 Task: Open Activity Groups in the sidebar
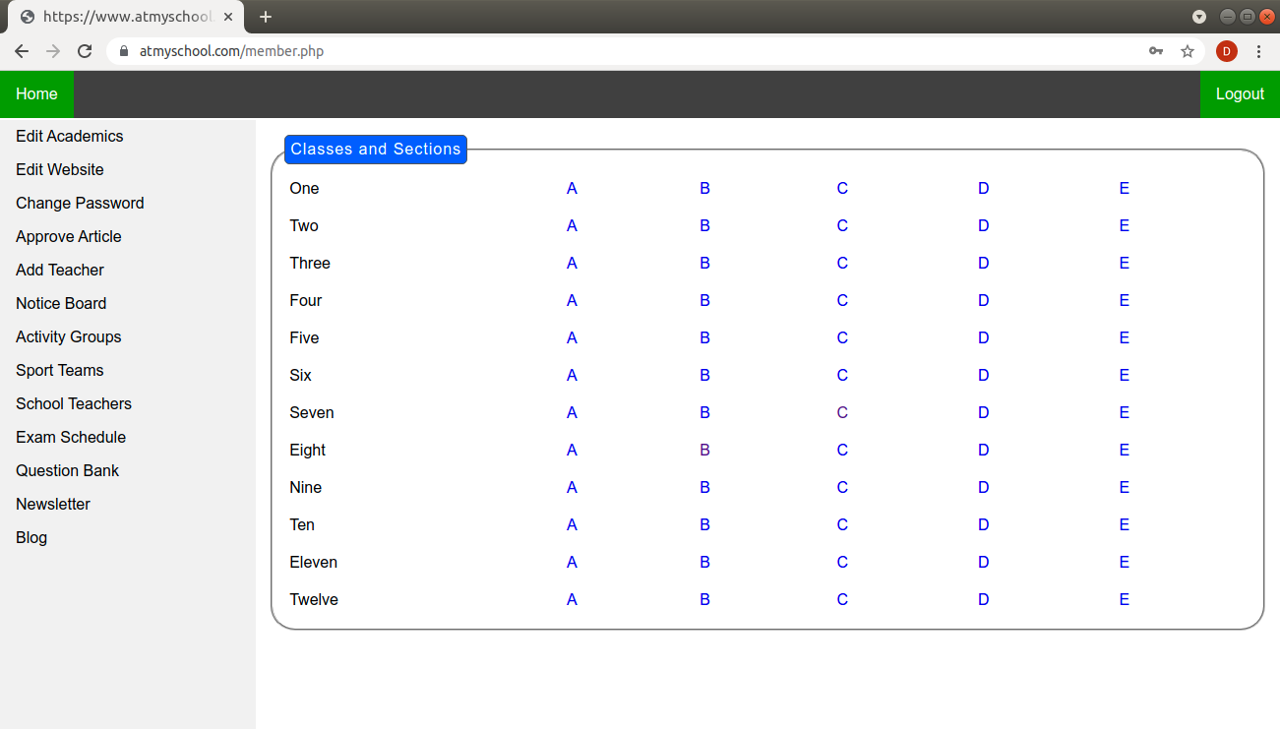[69, 337]
